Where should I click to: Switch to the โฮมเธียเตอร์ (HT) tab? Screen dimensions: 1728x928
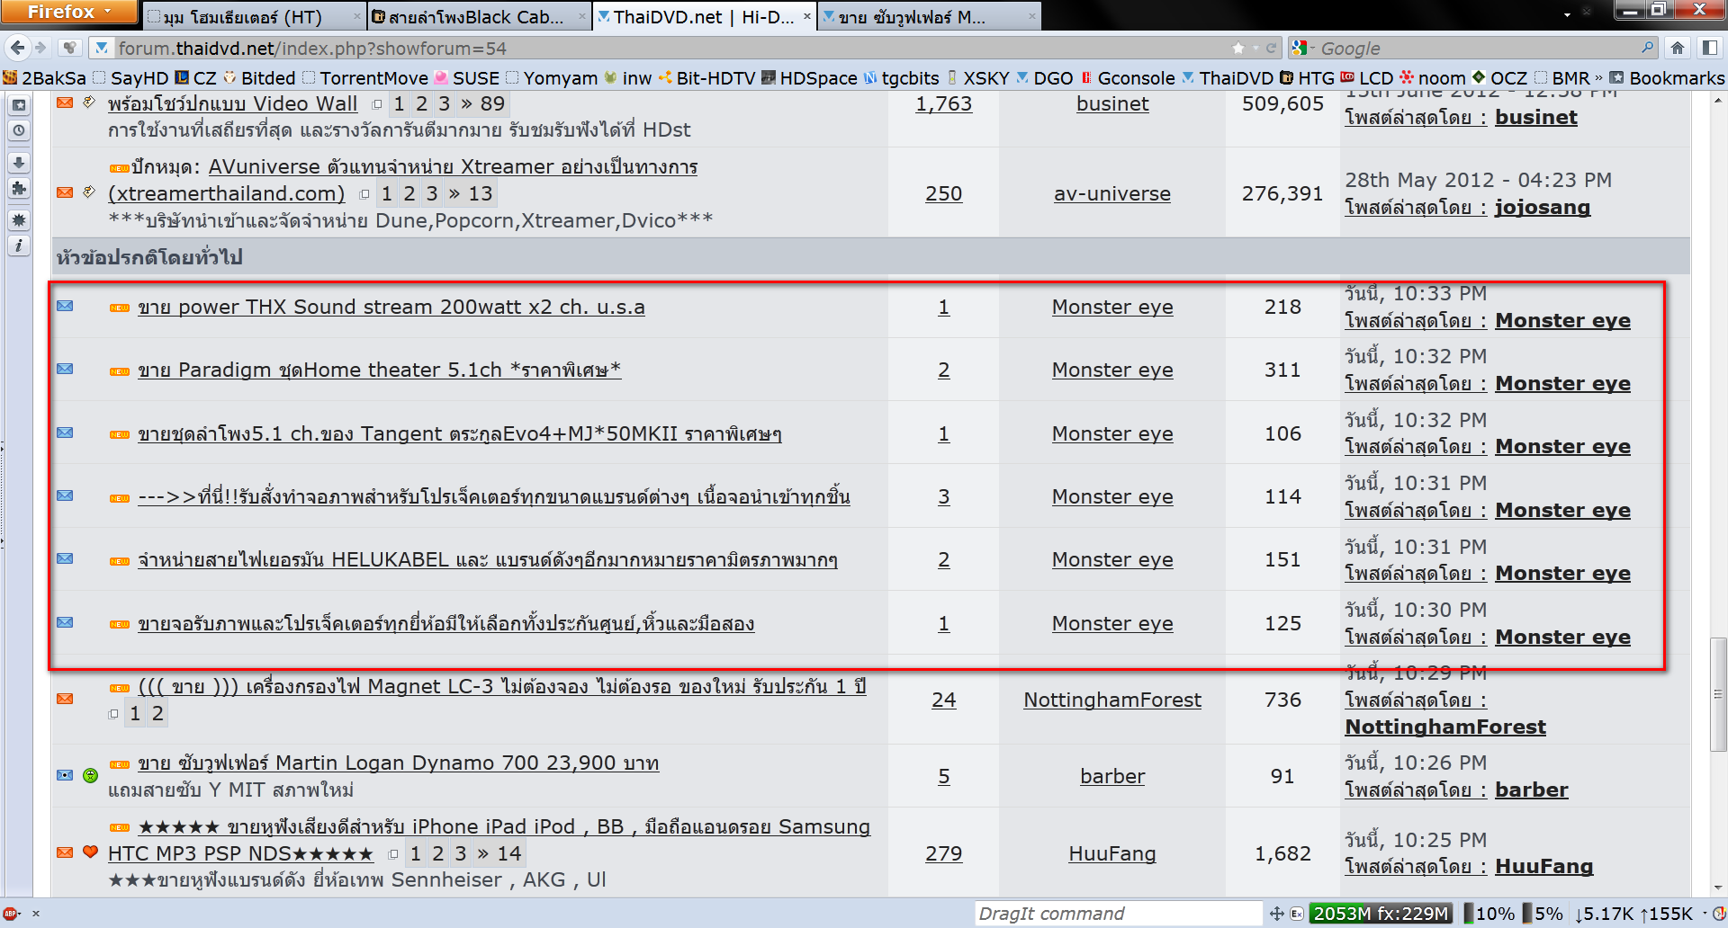point(253,17)
